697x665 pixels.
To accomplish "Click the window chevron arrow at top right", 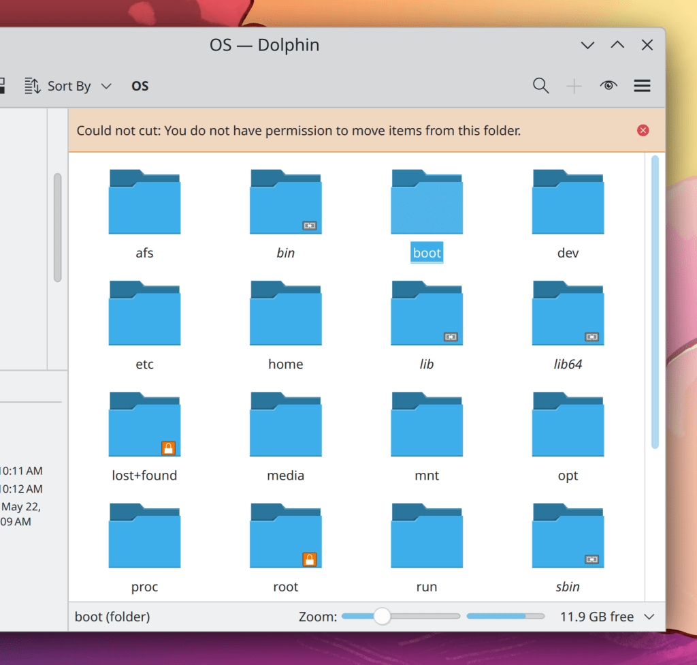I will tap(587, 45).
